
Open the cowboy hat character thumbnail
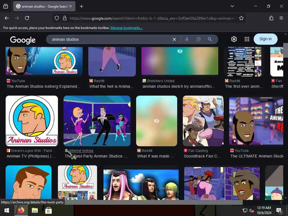click(x=222, y=183)
